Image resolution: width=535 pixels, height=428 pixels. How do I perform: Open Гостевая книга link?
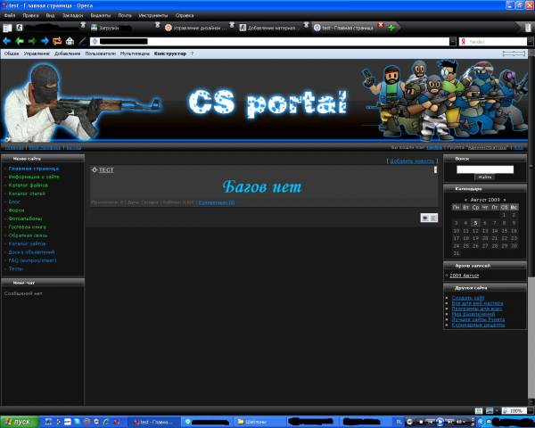click(27, 227)
